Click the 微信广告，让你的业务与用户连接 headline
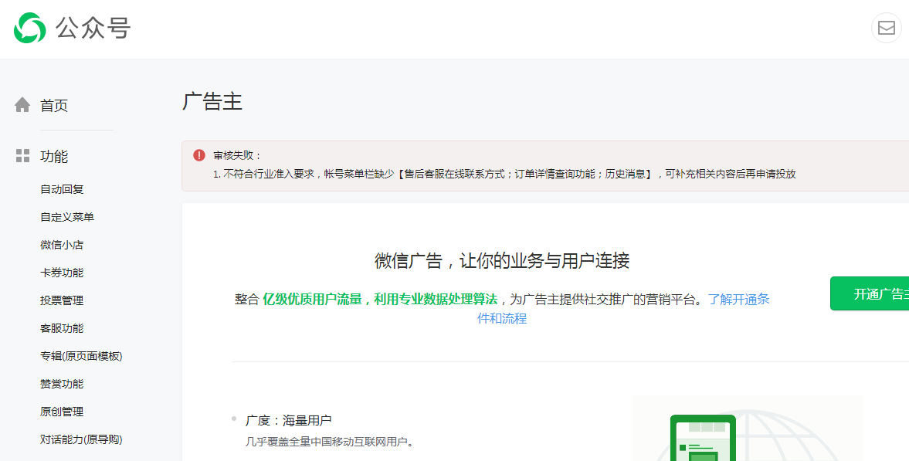 pos(502,261)
